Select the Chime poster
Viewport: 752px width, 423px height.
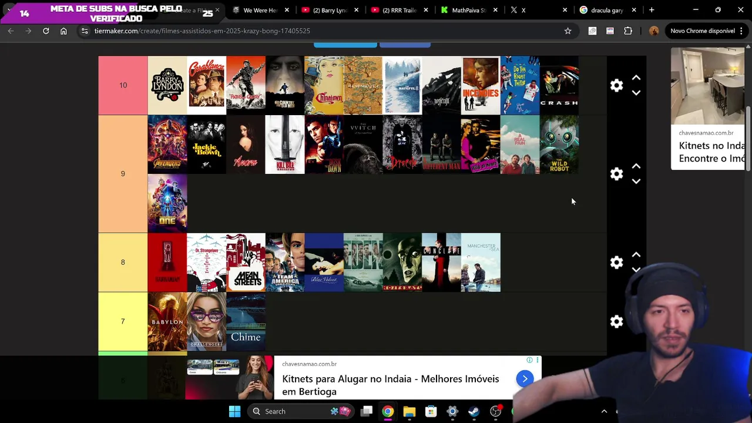coord(246,321)
